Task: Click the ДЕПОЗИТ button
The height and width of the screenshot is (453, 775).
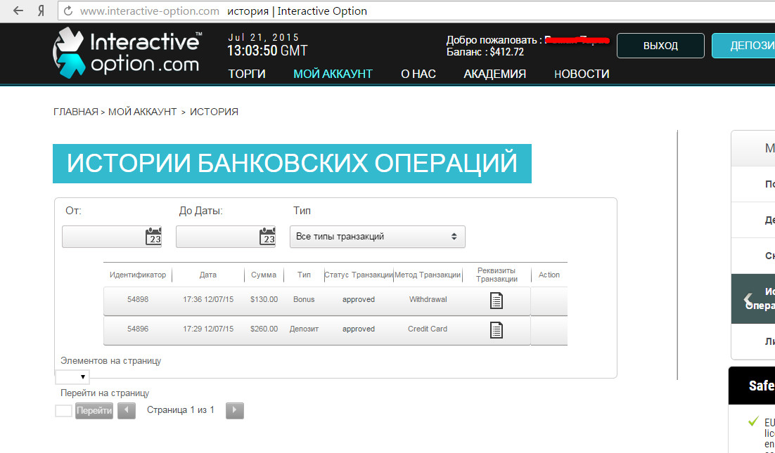Action: click(743, 46)
